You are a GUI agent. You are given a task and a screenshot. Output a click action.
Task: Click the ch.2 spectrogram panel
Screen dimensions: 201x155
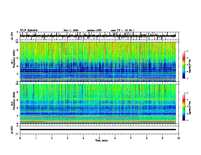point(98,104)
